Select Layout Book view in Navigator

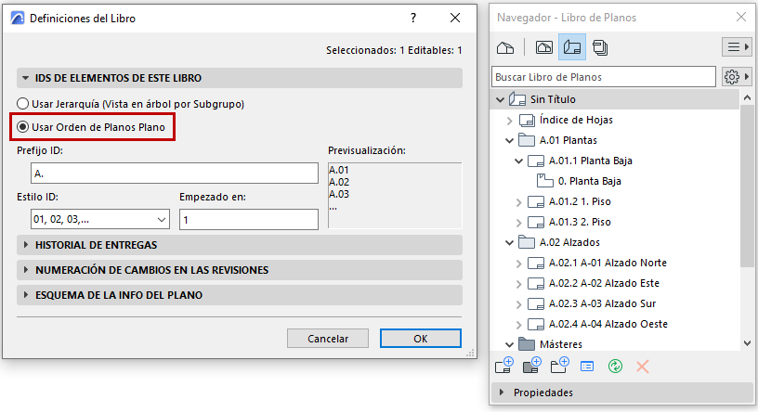[572, 47]
